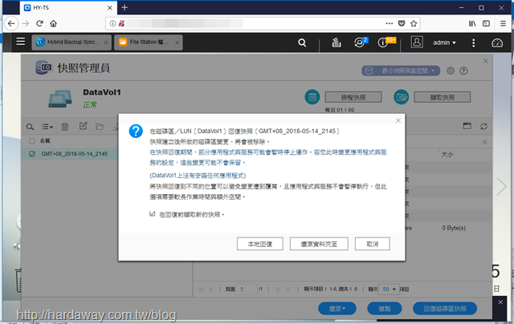The width and height of the screenshot is (514, 324).
Task: Expand the blue restore dropdown button
Action: coord(337,309)
